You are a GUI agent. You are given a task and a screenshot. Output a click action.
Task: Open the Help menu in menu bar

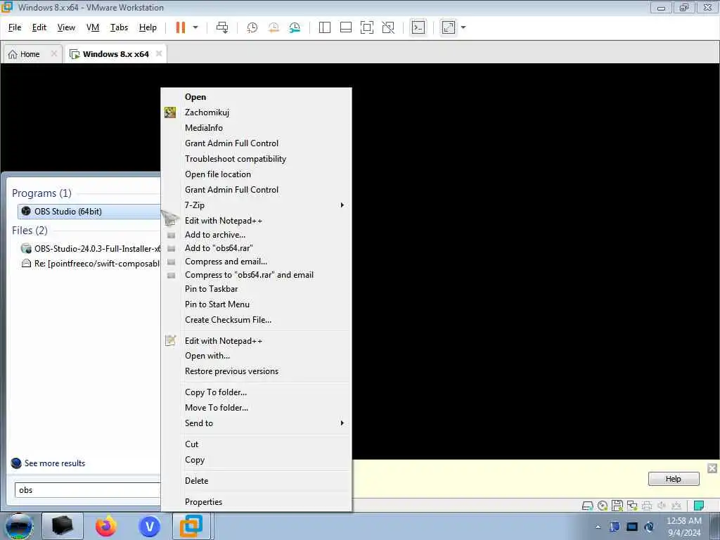pos(148,27)
